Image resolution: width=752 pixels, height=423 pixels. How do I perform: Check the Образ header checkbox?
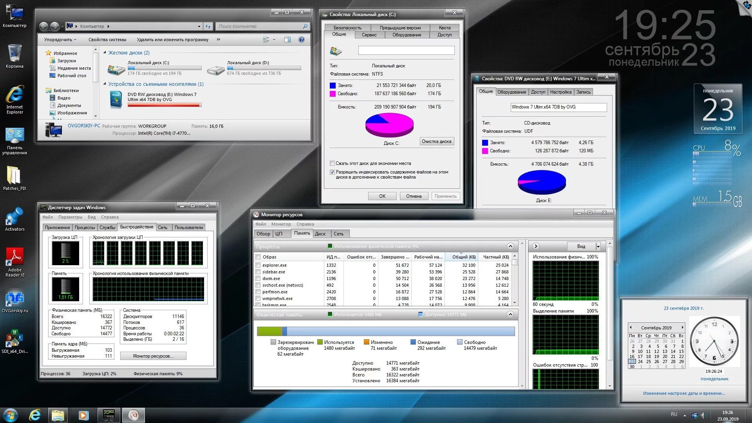(258, 257)
